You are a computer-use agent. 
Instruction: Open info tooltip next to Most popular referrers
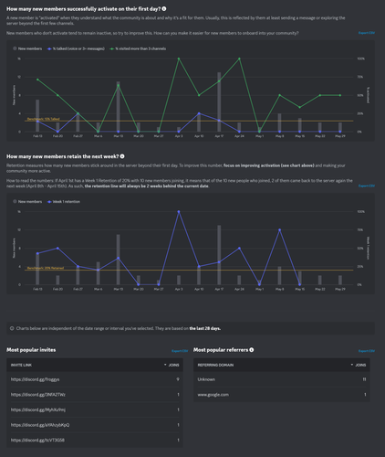click(252, 350)
